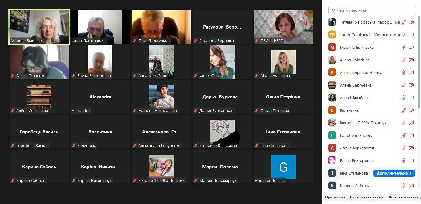Click camera-off icon for Aliona Voloshina in list

coord(411,60)
